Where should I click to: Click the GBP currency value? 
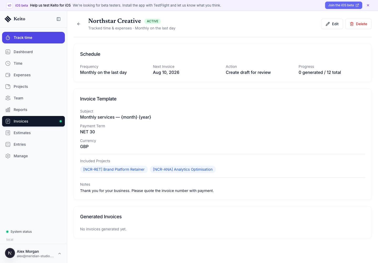(84, 146)
